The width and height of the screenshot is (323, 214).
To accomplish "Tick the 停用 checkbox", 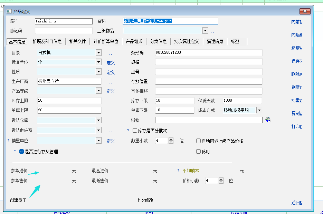I will point(198,151).
